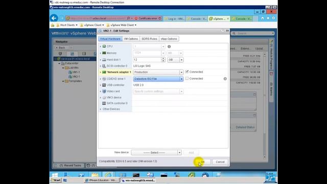Click the Detailed Status link

245,127
